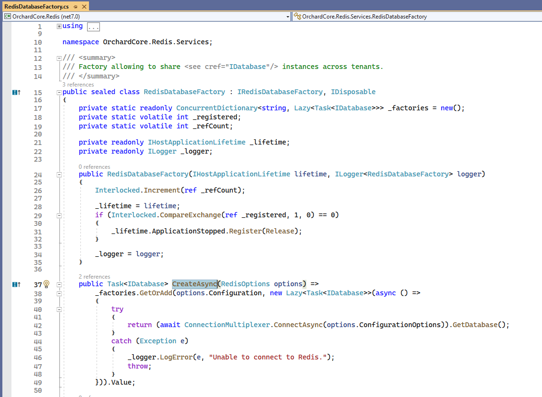The width and height of the screenshot is (542, 397).
Task: Open the lightbulb quick actions on line 37
Action: click(x=47, y=284)
